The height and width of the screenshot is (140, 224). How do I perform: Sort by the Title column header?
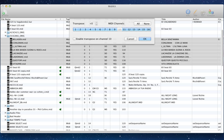coord(176,19)
